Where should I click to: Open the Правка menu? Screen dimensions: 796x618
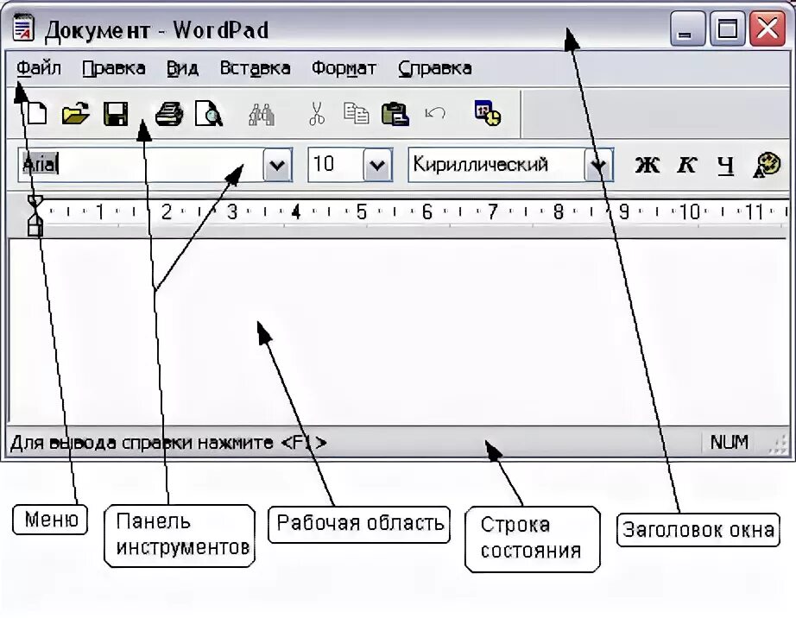[114, 68]
